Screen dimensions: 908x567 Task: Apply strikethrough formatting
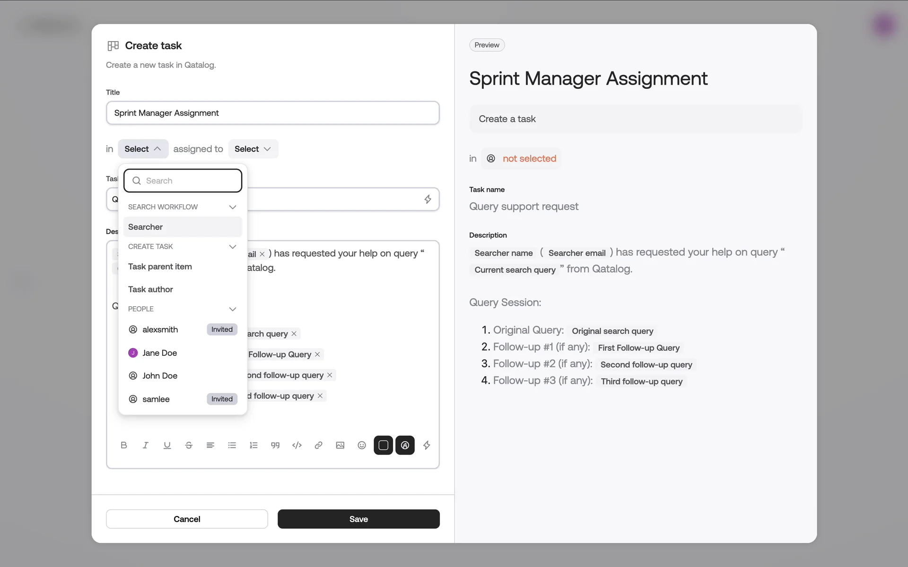pyautogui.click(x=189, y=445)
